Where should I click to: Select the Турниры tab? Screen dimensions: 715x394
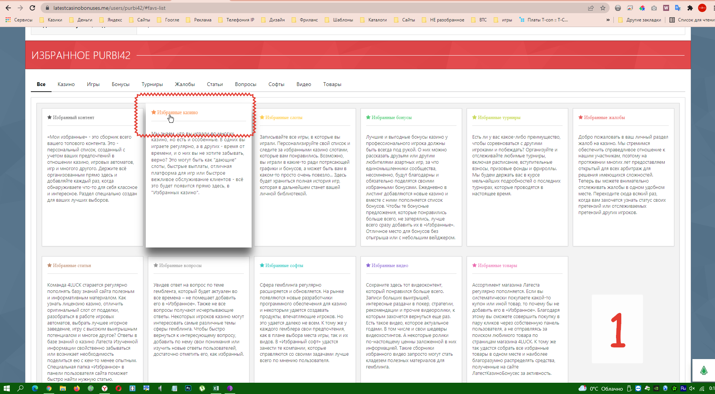pos(152,85)
